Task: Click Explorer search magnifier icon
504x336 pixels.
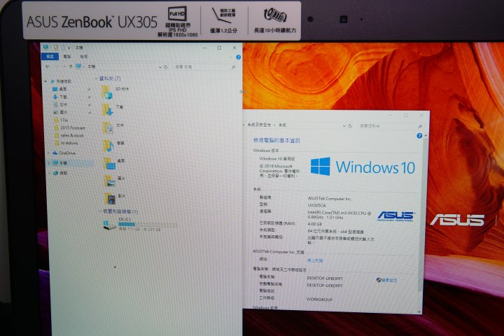Action: pyautogui.click(x=233, y=67)
